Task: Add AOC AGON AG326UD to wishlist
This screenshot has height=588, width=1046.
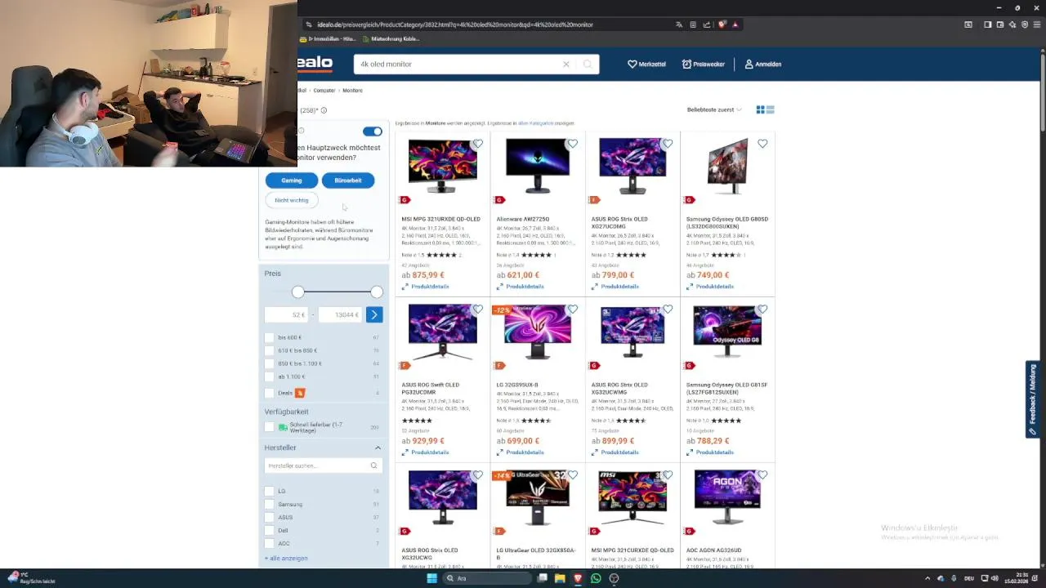Action: (762, 475)
